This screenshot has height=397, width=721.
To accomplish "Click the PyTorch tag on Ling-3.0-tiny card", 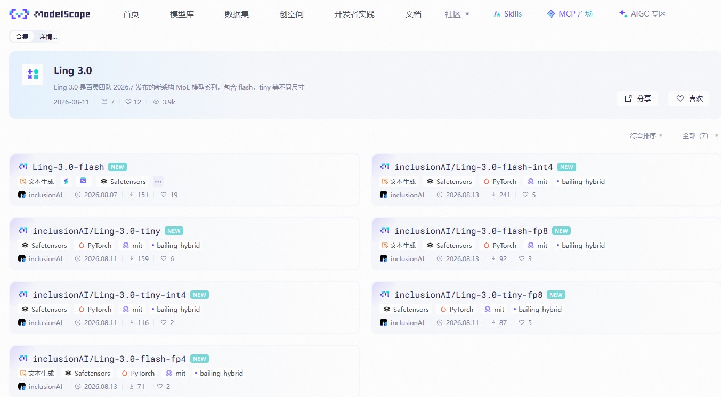I will click(x=95, y=245).
